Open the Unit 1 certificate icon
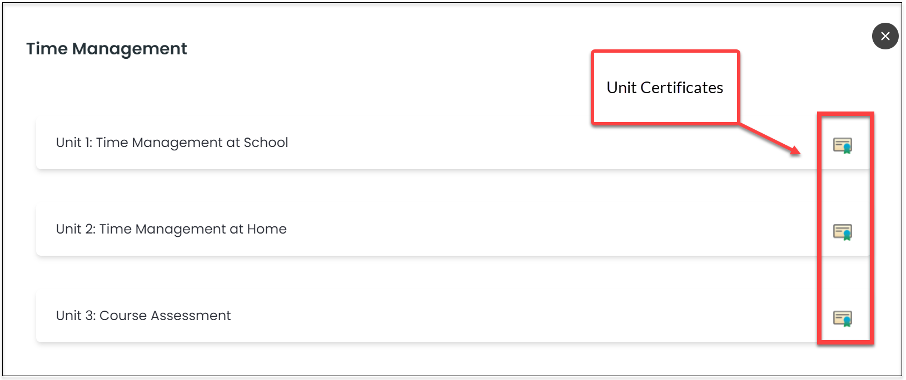 click(843, 145)
